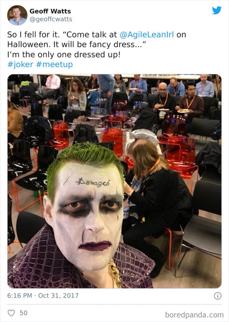
Task: Click the Geoff Watts display name
Action: (x=50, y=11)
